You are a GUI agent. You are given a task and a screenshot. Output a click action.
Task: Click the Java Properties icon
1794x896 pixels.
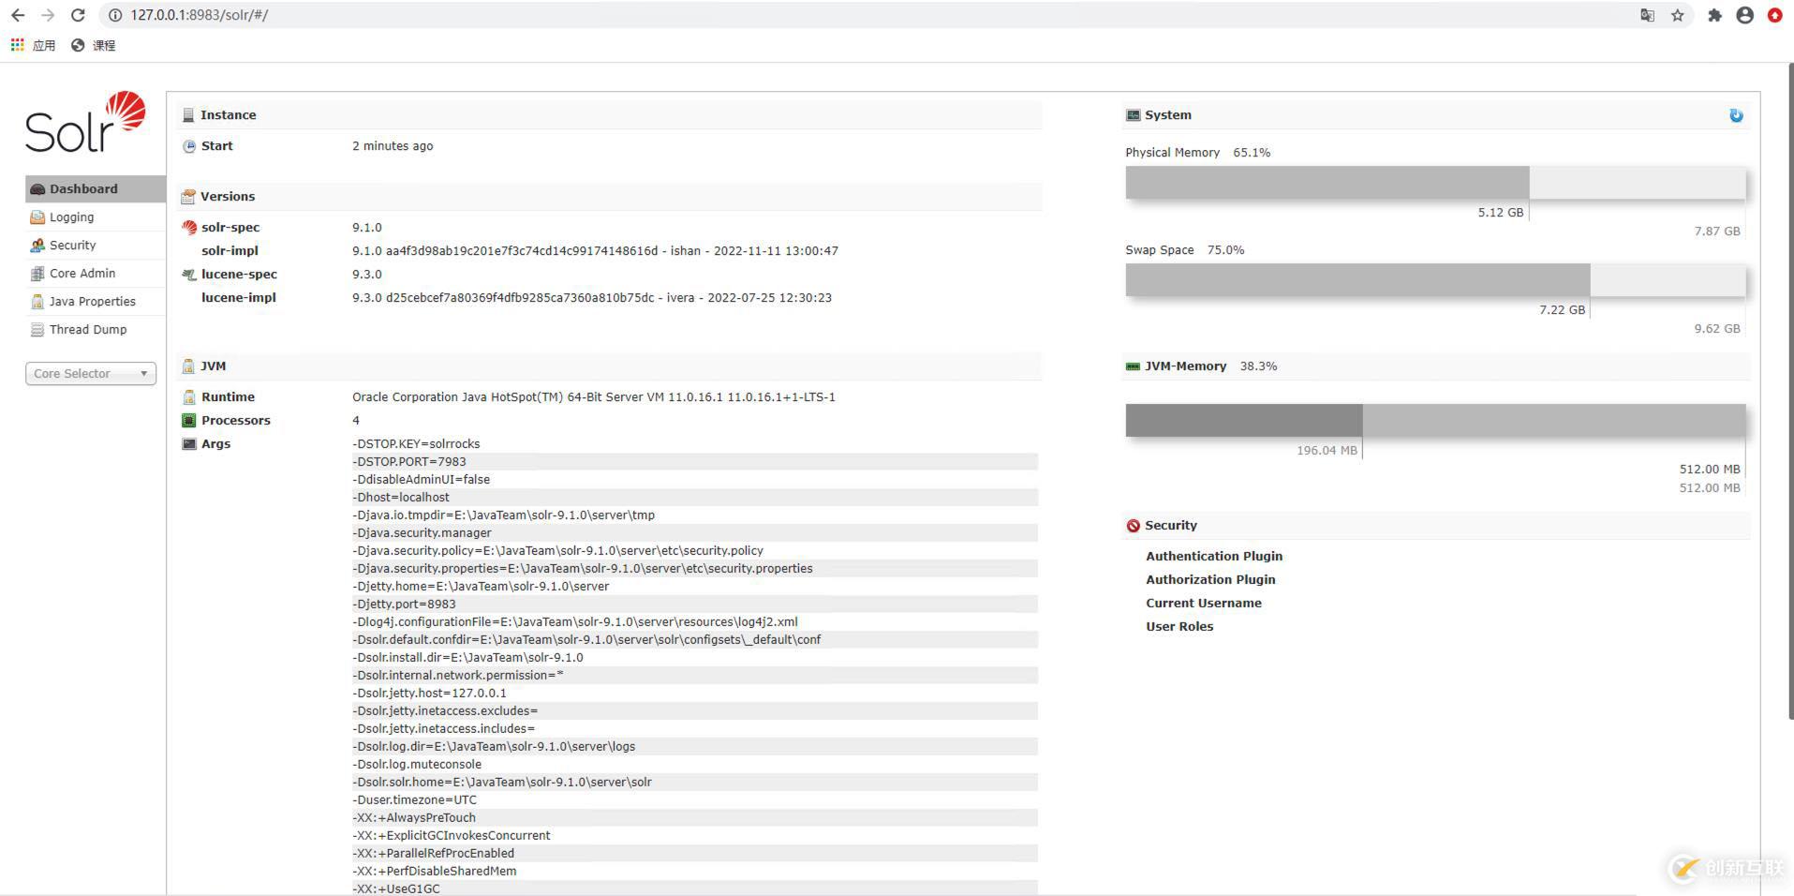(x=37, y=302)
